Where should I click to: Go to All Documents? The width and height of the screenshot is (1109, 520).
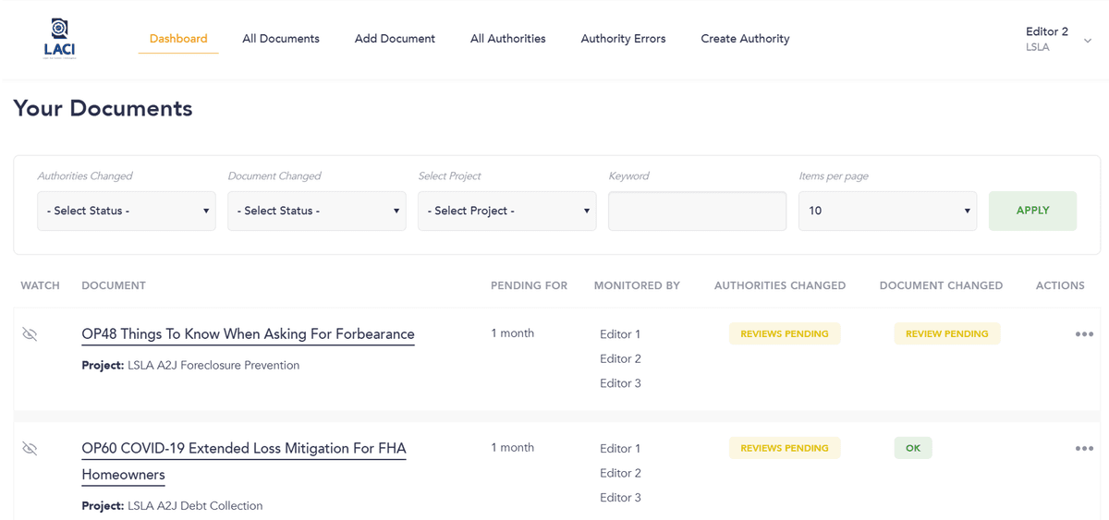[x=281, y=39]
